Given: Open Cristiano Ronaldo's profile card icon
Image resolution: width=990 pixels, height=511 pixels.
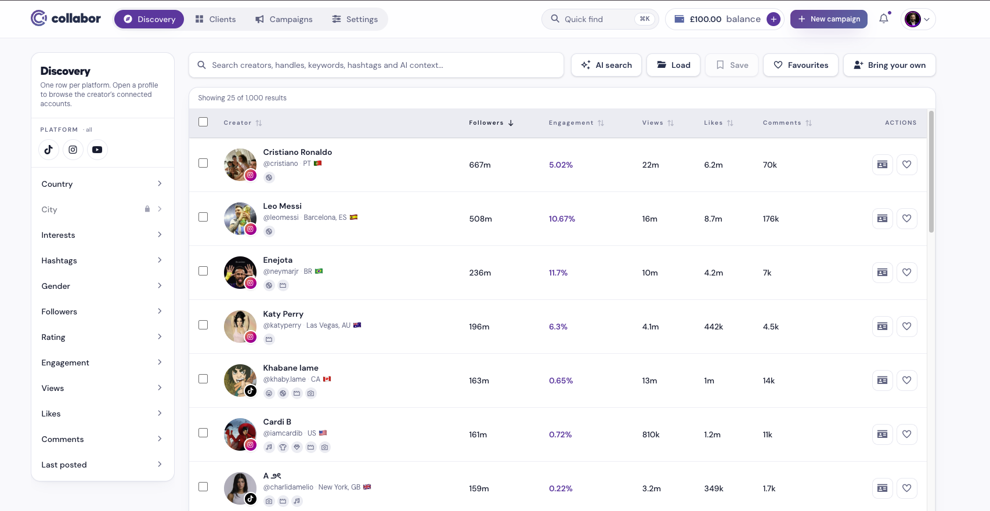Looking at the screenshot, I should (883, 165).
